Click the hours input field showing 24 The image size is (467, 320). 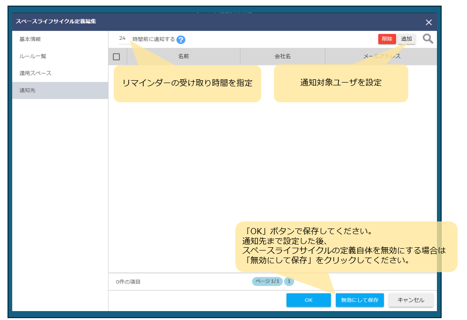pyautogui.click(x=122, y=38)
